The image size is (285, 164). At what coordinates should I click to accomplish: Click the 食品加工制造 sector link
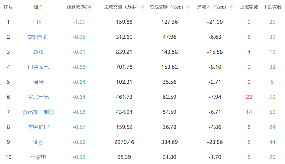click(38, 112)
